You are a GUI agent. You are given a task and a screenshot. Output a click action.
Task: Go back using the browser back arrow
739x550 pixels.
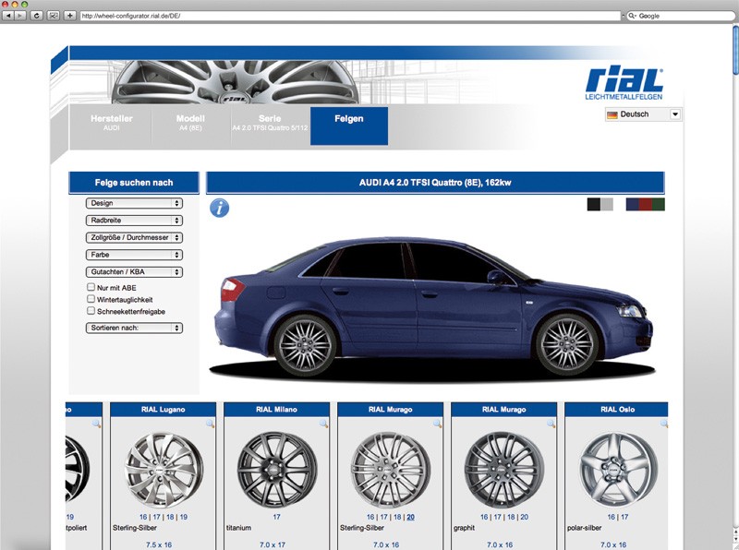8,16
